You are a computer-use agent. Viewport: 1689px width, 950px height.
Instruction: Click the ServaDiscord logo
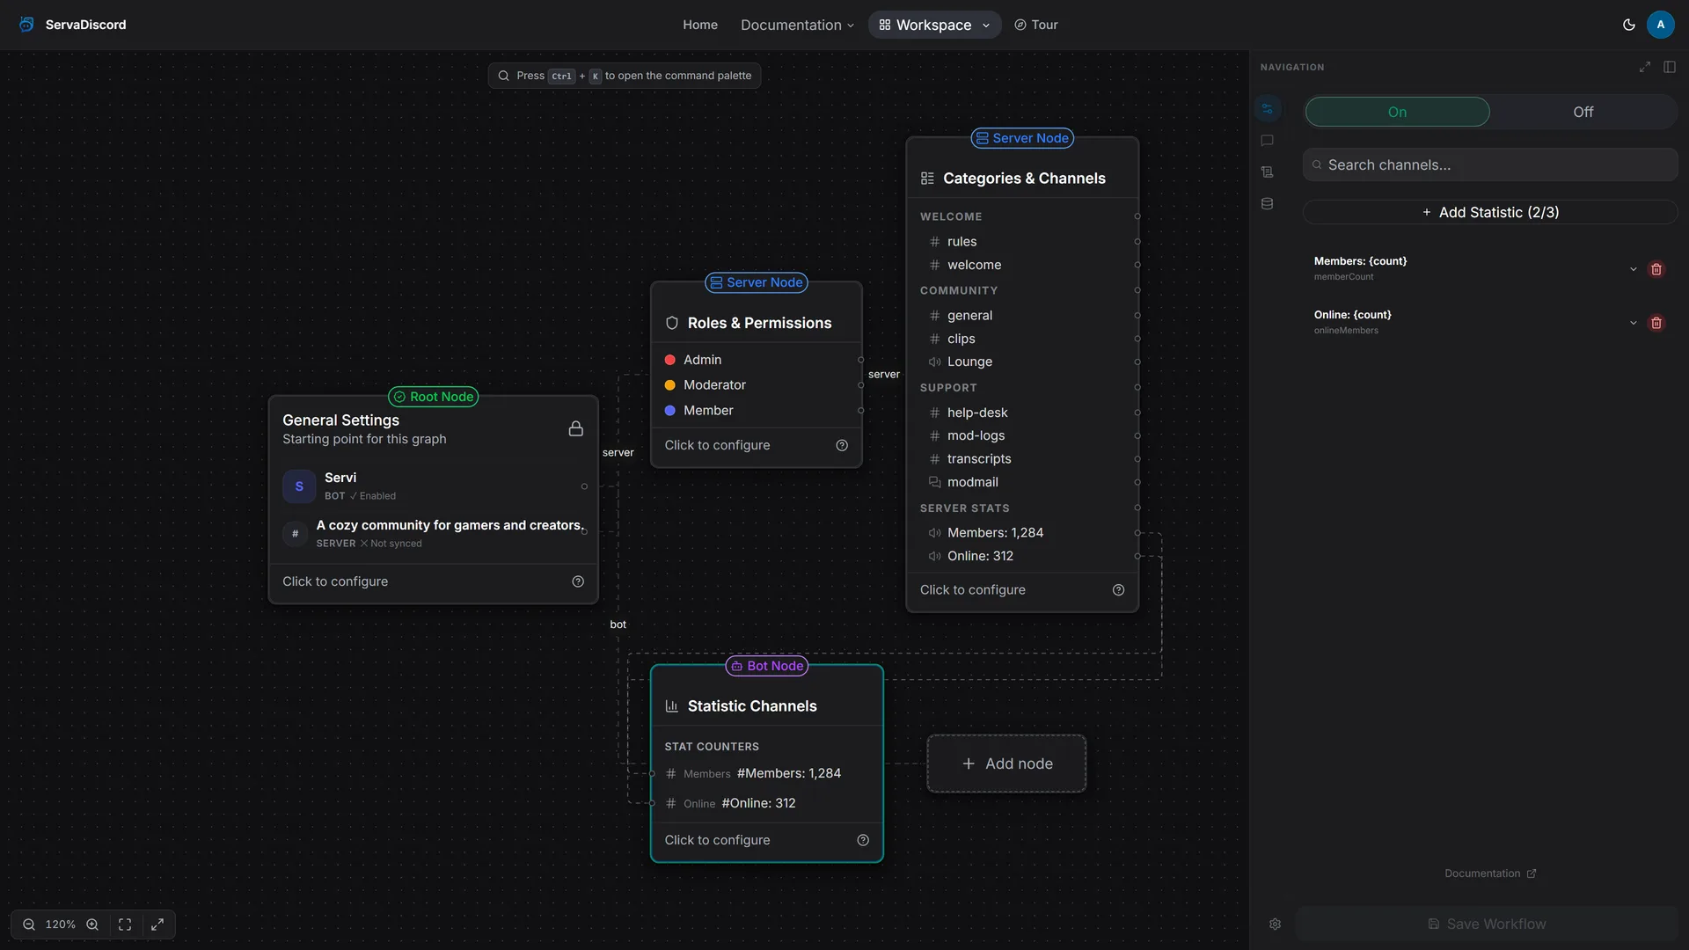pos(72,25)
